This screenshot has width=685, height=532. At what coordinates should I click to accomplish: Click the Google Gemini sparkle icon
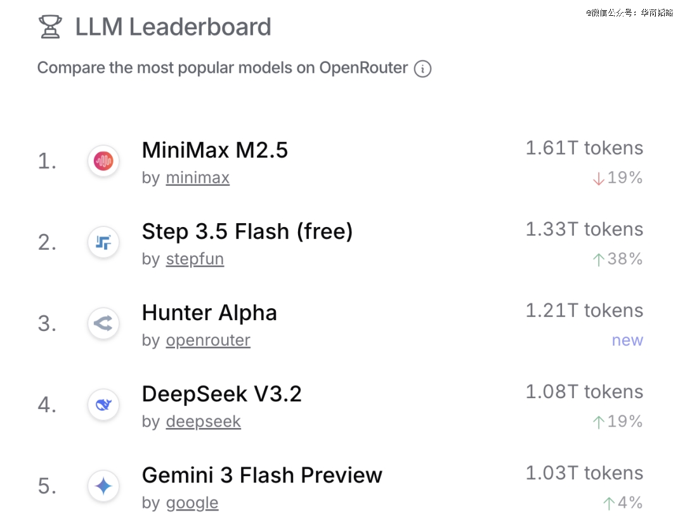point(103,486)
